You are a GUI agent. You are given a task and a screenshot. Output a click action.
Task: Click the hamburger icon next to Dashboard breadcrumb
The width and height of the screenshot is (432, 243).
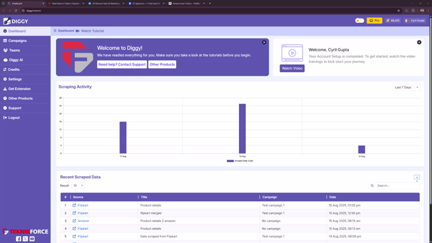(55, 31)
